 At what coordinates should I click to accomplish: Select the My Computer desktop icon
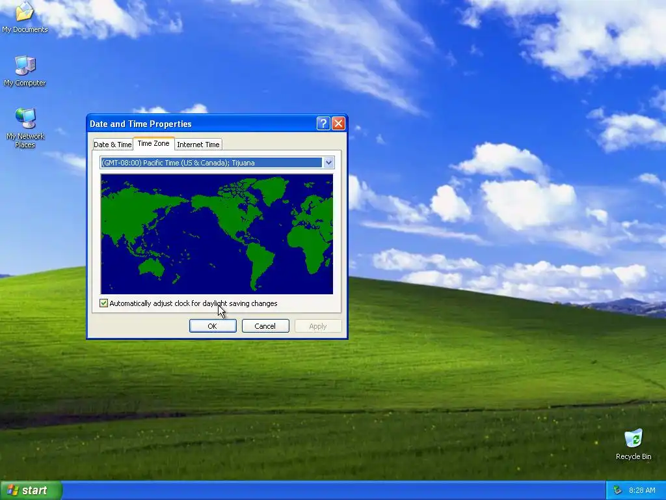point(25,71)
